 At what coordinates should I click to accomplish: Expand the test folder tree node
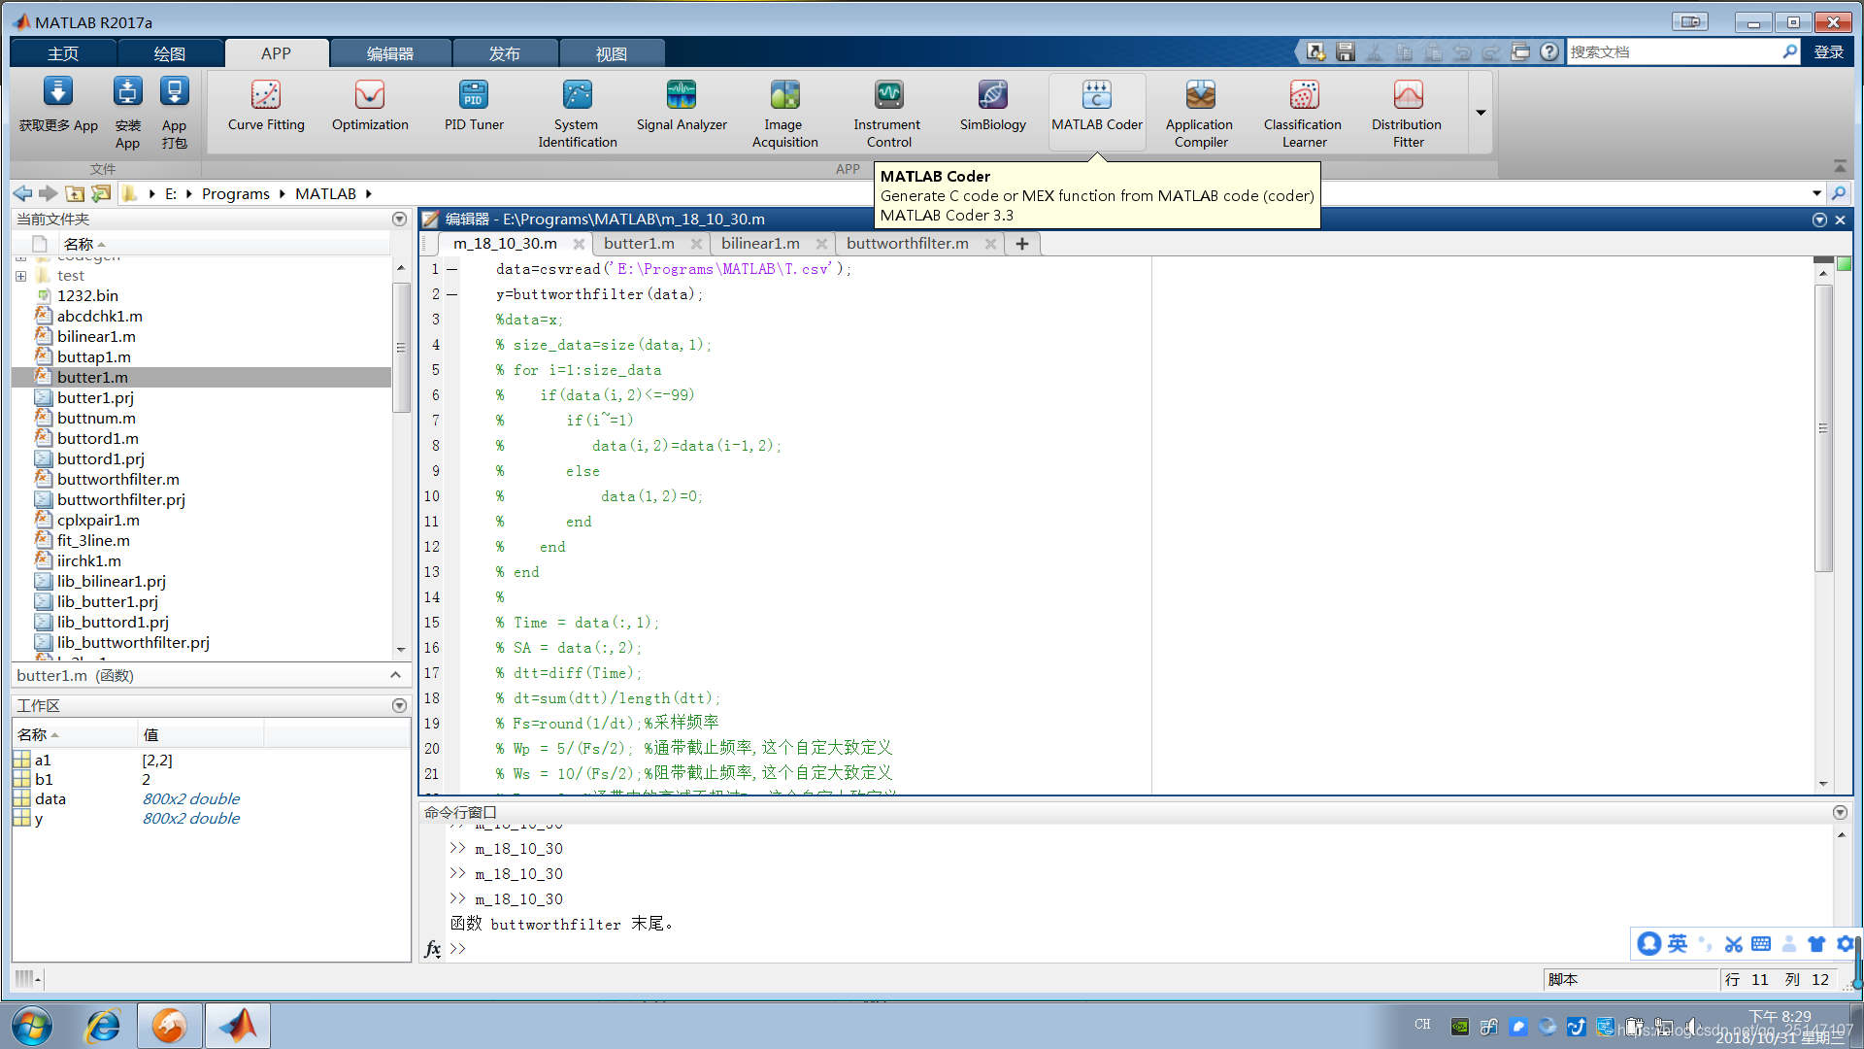20,276
